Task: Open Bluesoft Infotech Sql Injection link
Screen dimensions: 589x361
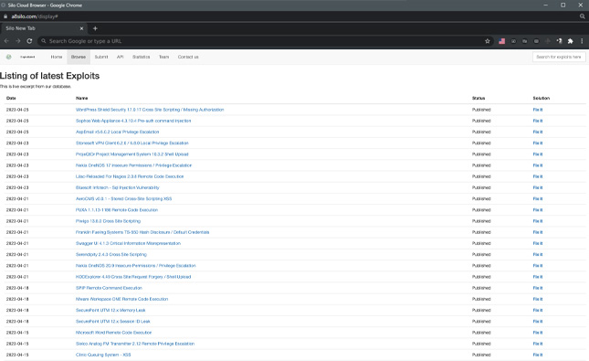Action: [118, 187]
